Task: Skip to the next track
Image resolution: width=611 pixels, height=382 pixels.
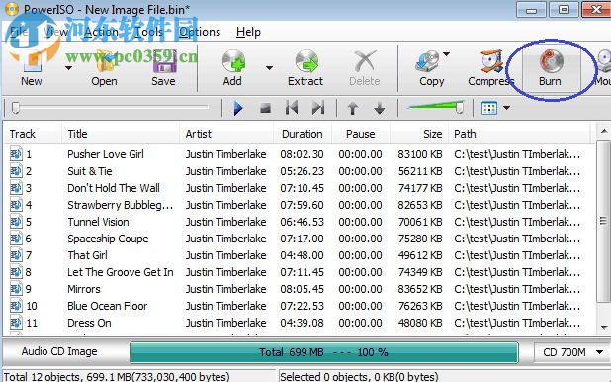Action: tap(318, 108)
